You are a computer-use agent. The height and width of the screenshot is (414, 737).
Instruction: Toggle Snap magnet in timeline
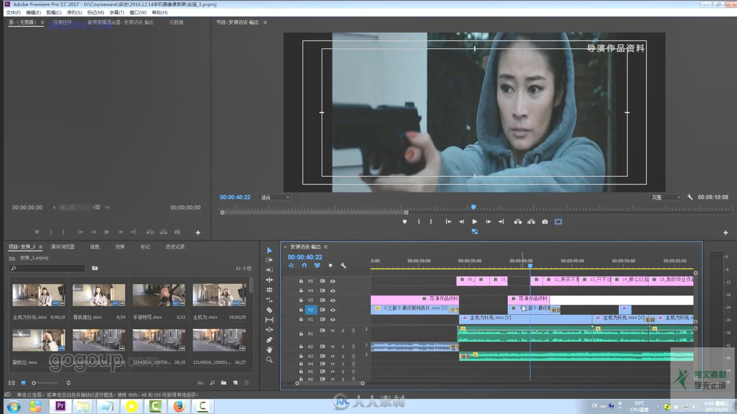click(304, 265)
